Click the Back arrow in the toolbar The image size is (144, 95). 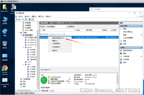click(x=16, y=19)
